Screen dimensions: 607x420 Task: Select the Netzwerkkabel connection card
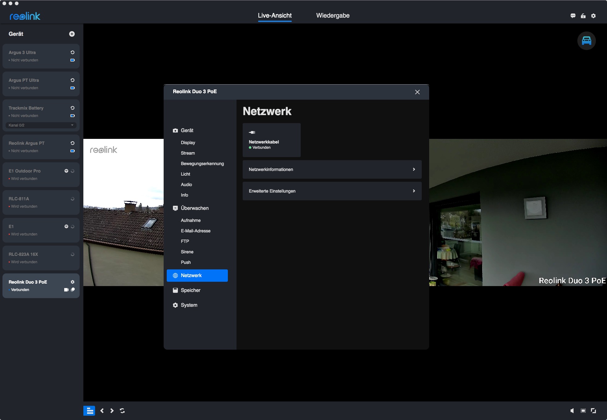click(x=271, y=140)
